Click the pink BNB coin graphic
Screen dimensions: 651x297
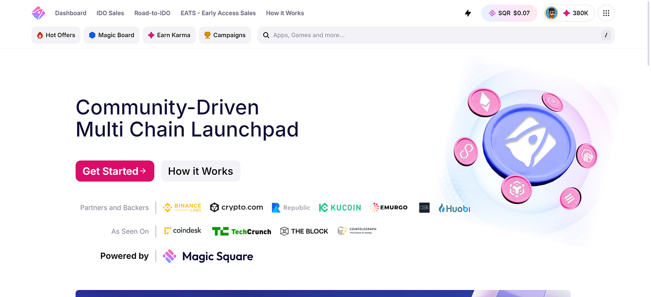(516, 190)
